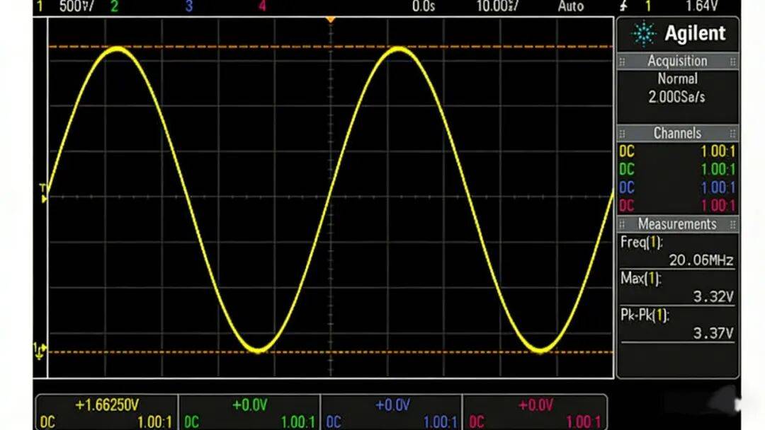Click the 10.00 ns timebase readout

tap(497, 6)
